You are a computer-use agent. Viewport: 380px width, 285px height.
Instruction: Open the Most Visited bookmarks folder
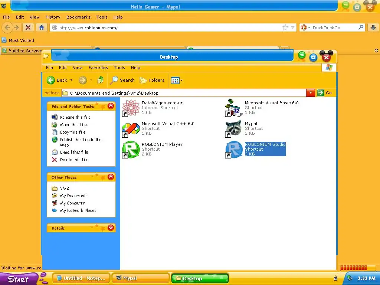[x=18, y=40]
